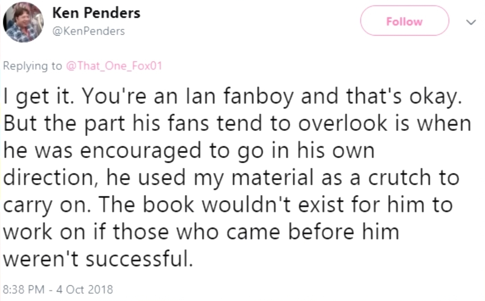Open the @That_One_Fox01 reply mention
485x301 pixels.
(x=114, y=66)
